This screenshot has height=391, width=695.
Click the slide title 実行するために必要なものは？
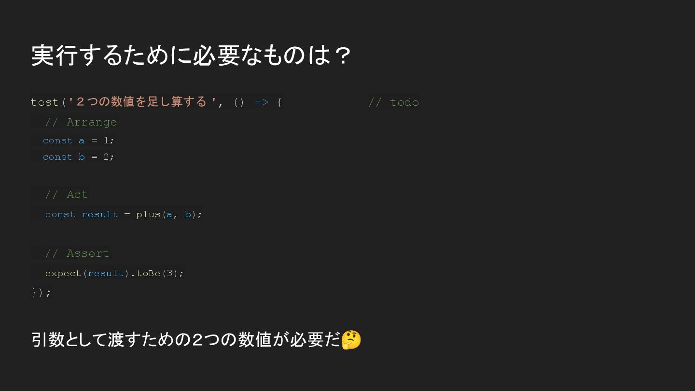click(x=191, y=56)
